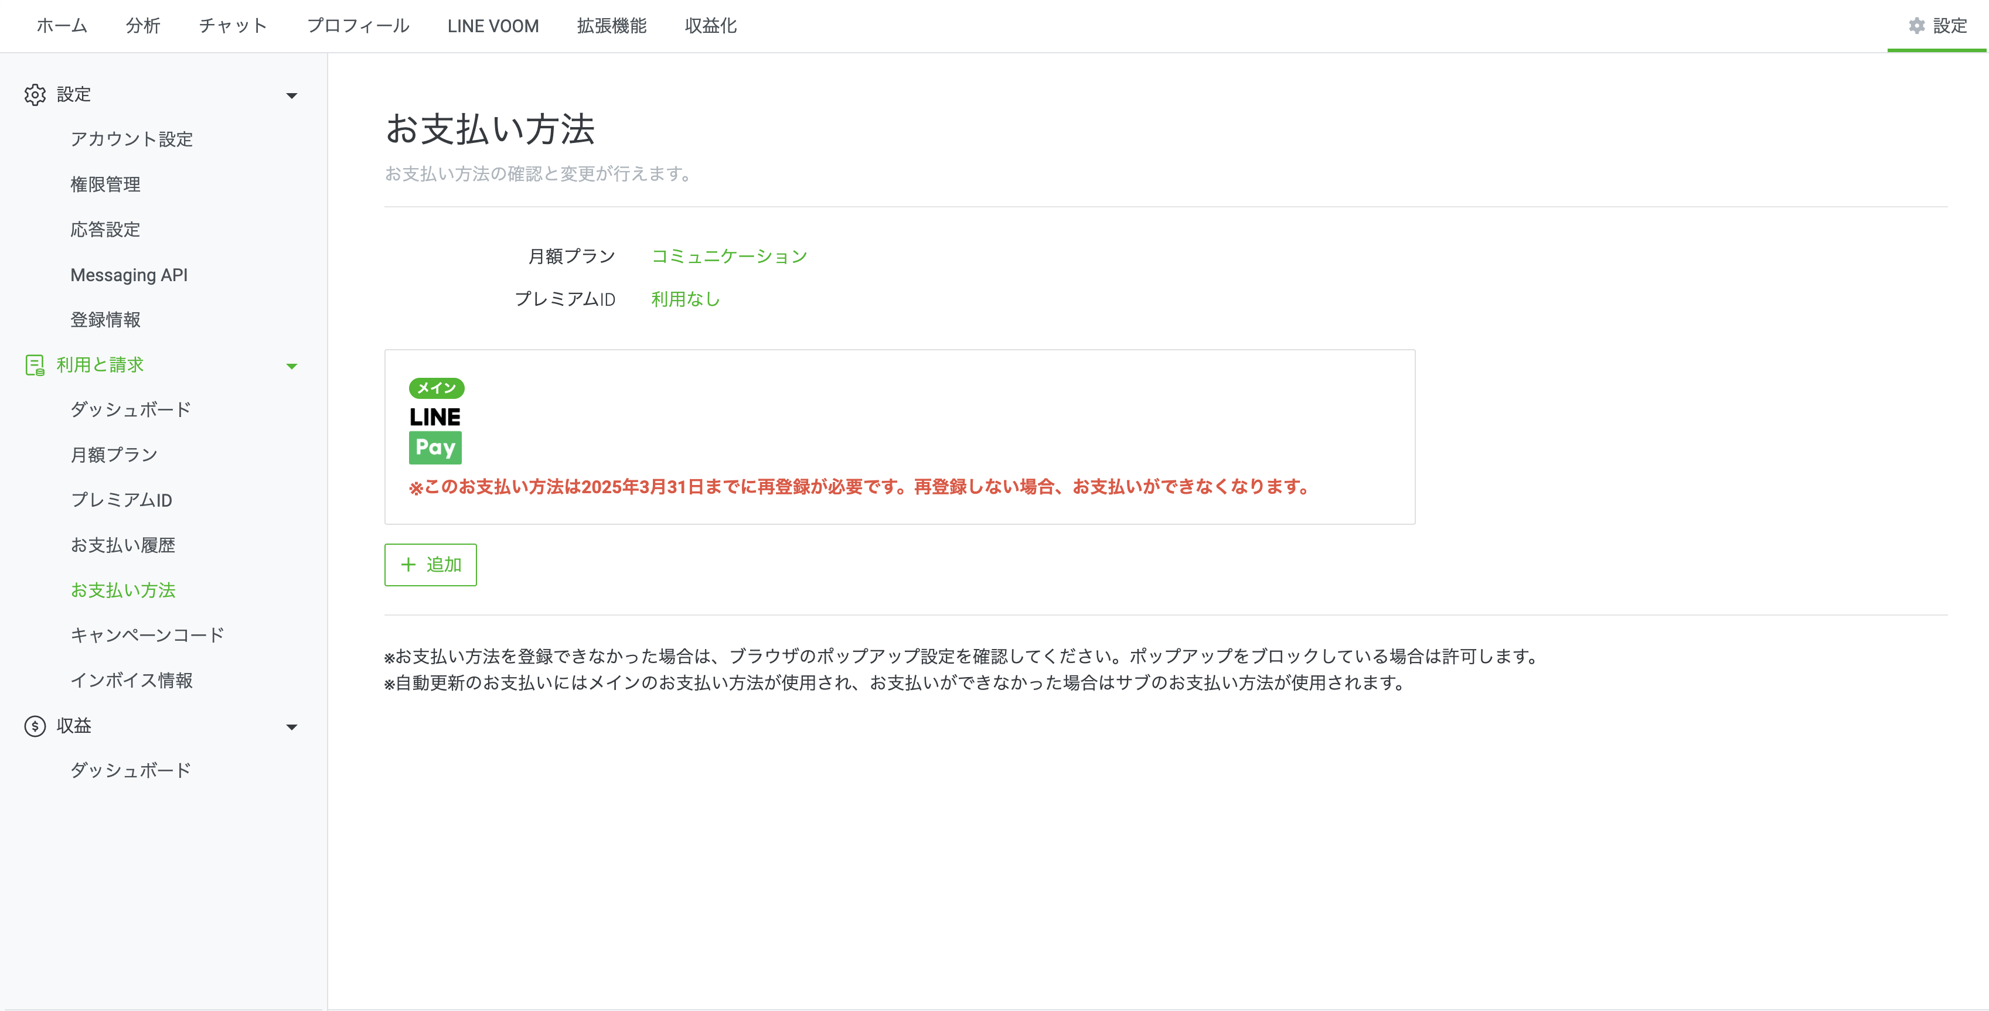
Task: Go to the 分析 tab
Action: [x=143, y=26]
